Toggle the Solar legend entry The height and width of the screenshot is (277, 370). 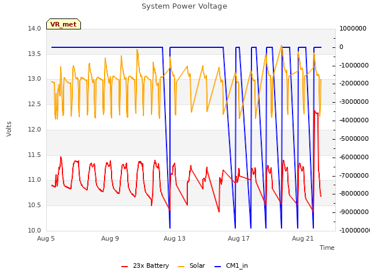(191, 265)
